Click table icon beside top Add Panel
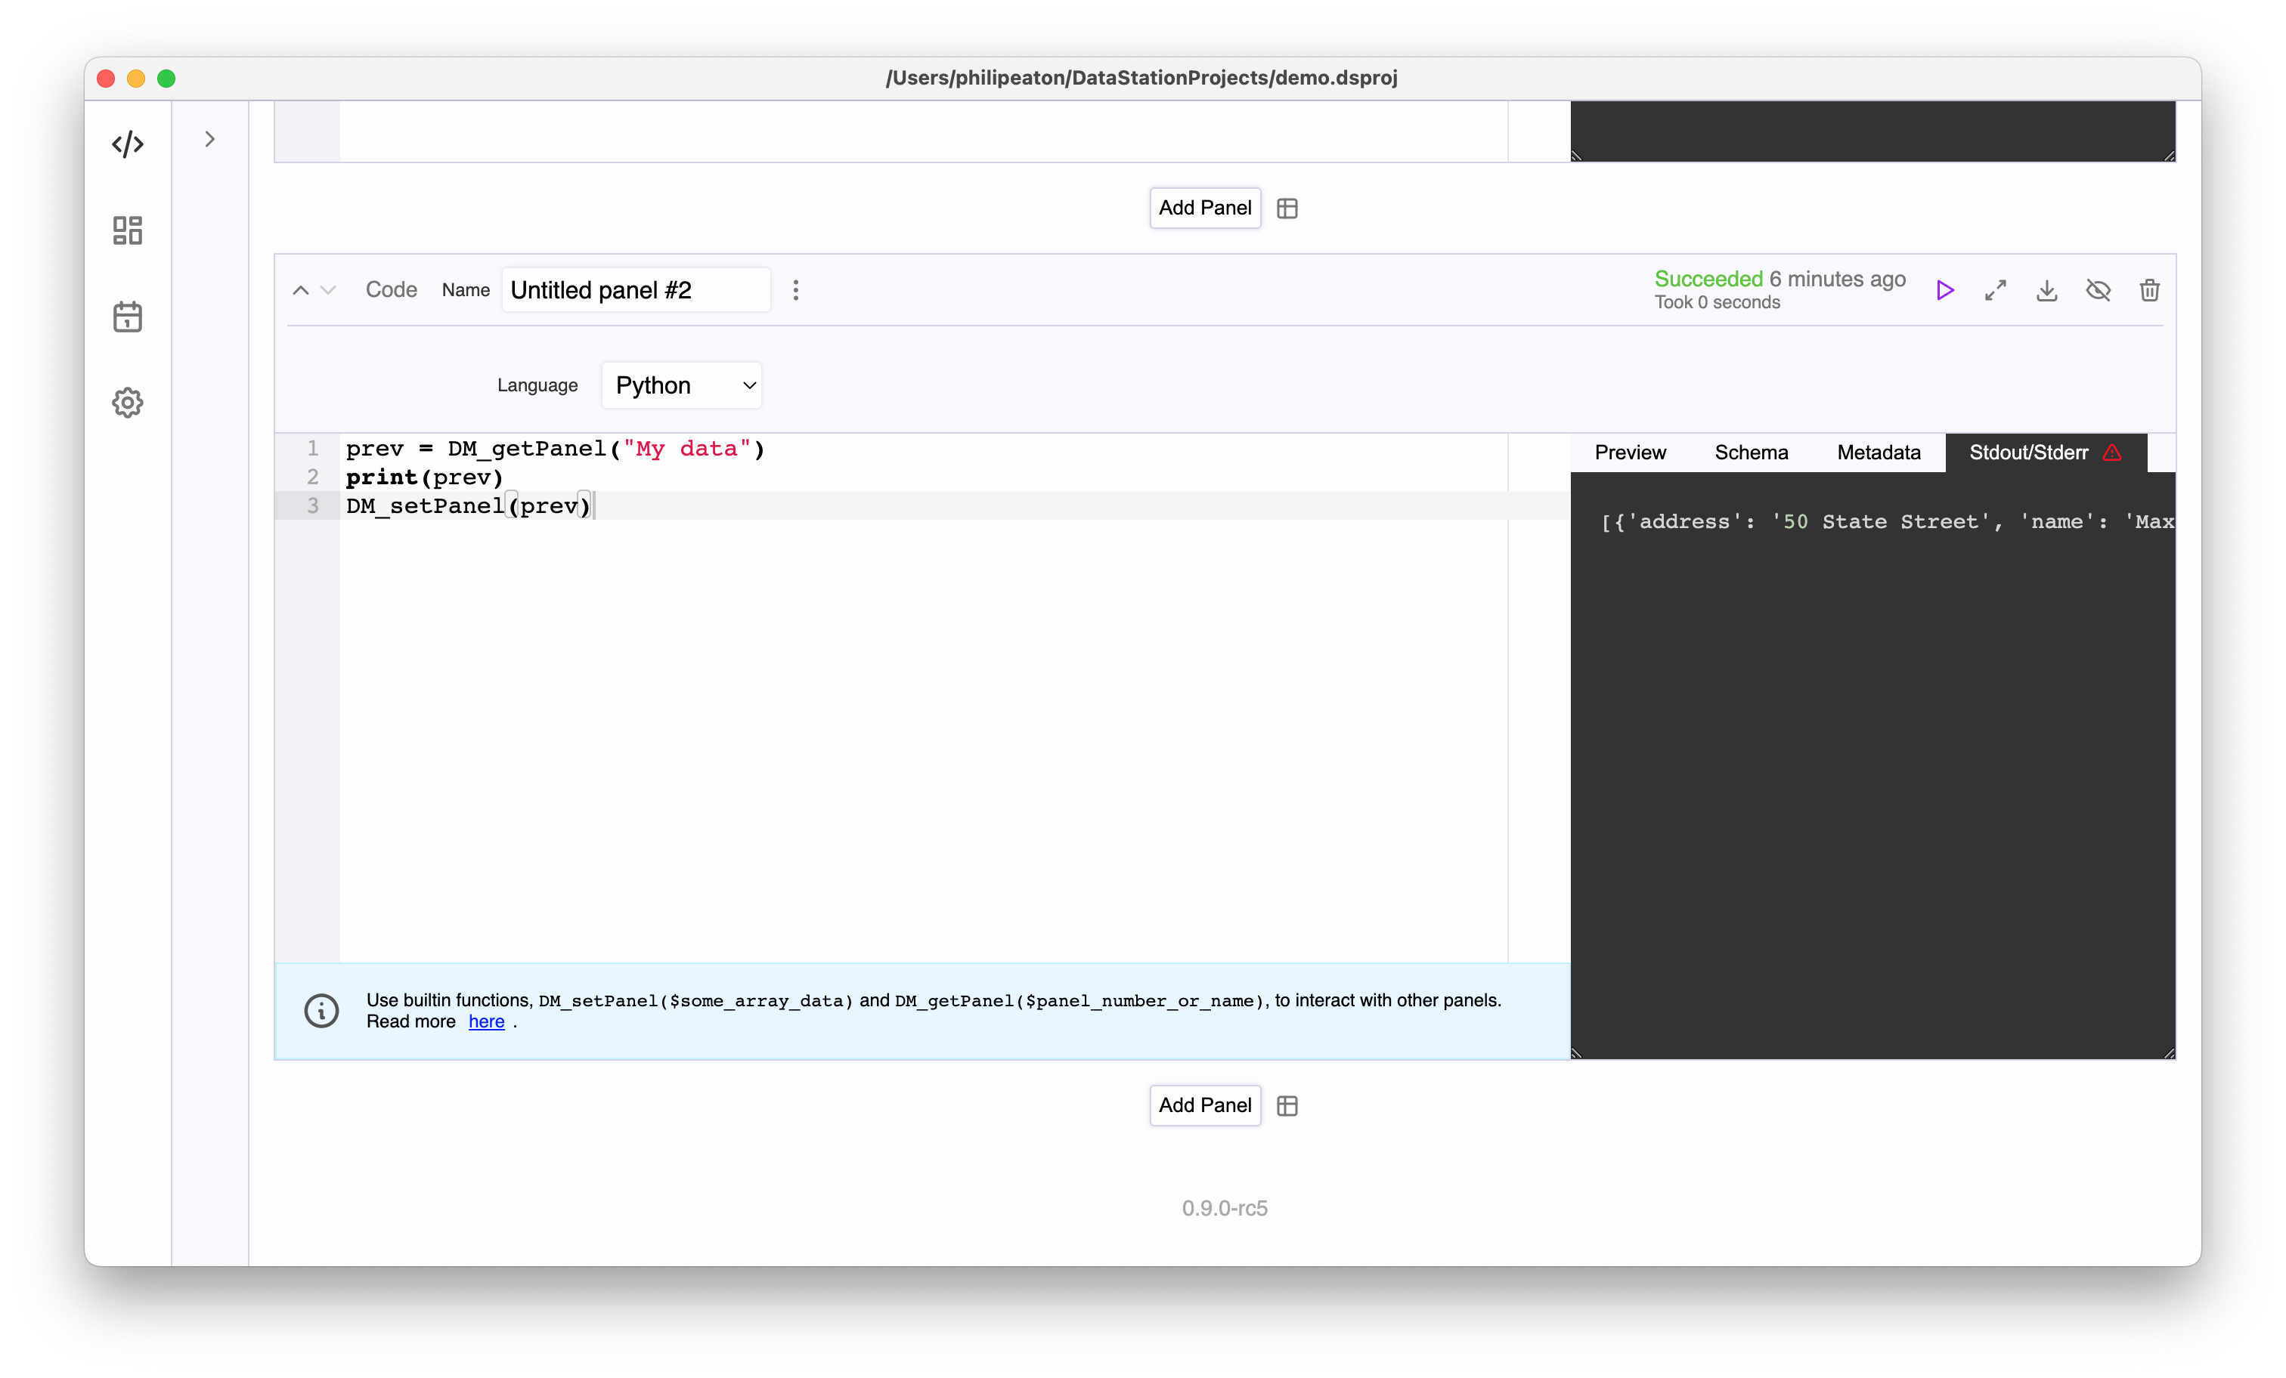The height and width of the screenshot is (1378, 2286). 1287,209
